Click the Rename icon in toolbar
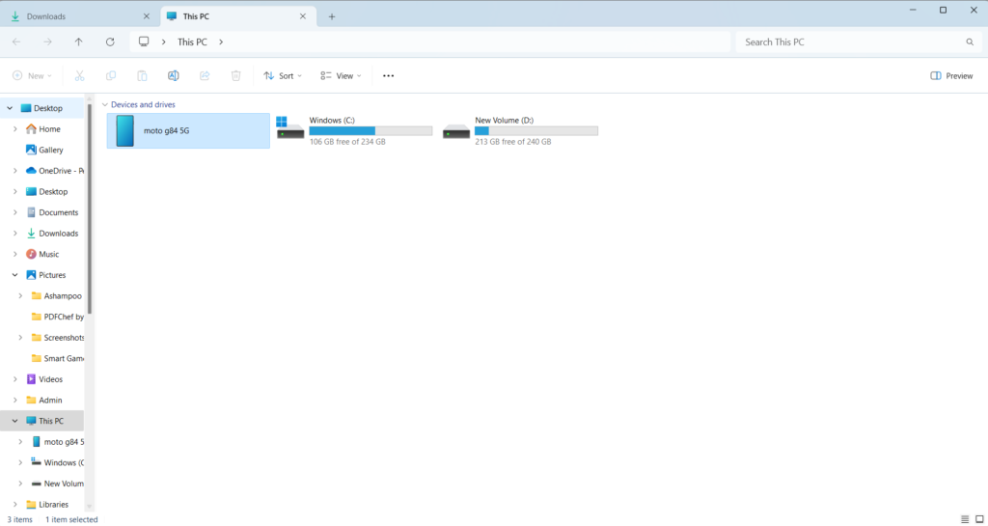Image resolution: width=988 pixels, height=526 pixels. (173, 75)
